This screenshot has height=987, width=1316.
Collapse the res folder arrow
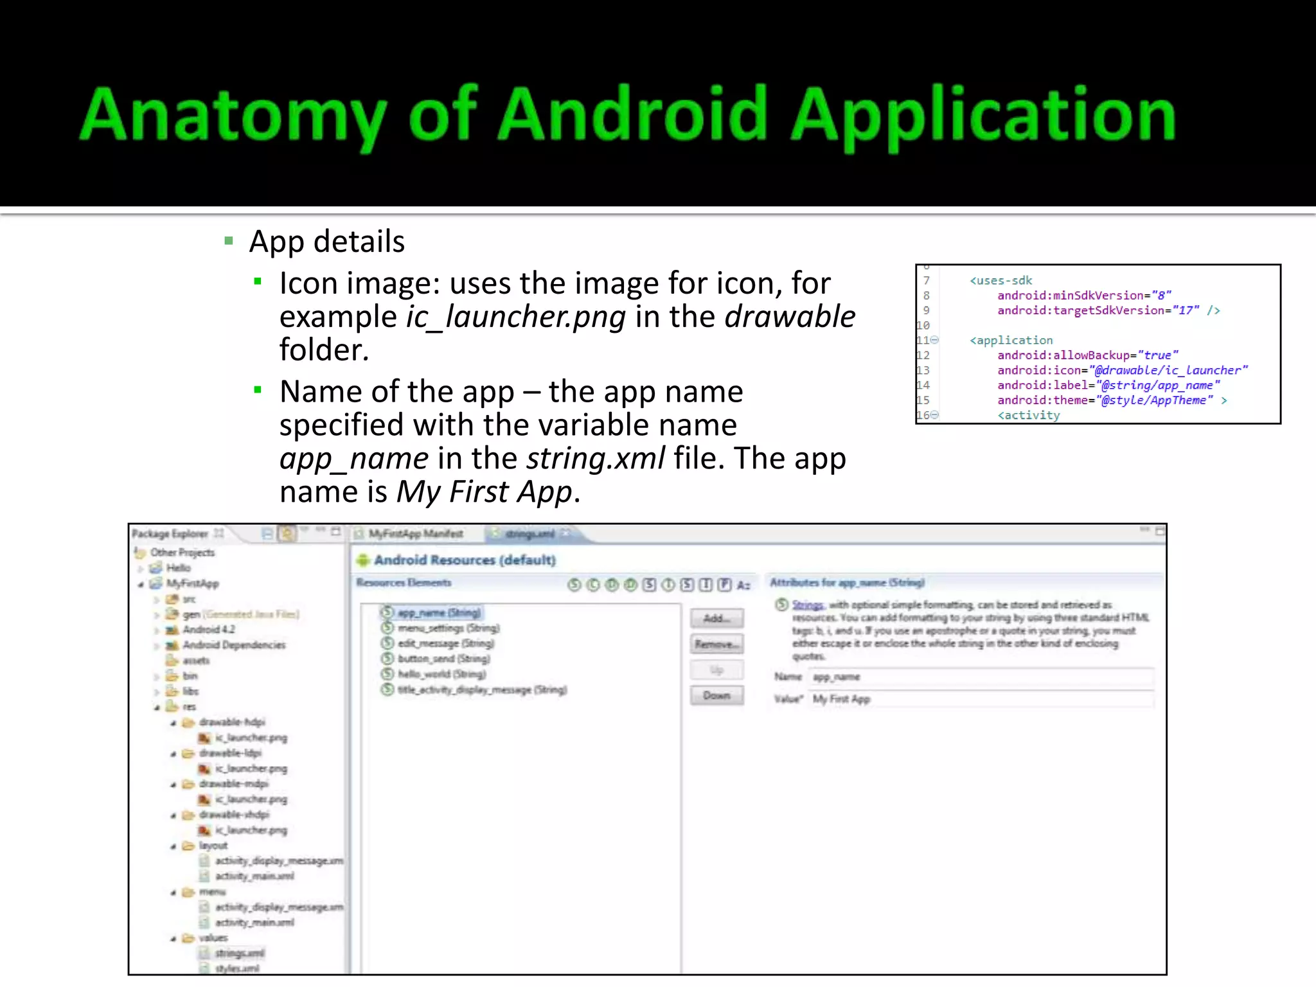pos(157,707)
